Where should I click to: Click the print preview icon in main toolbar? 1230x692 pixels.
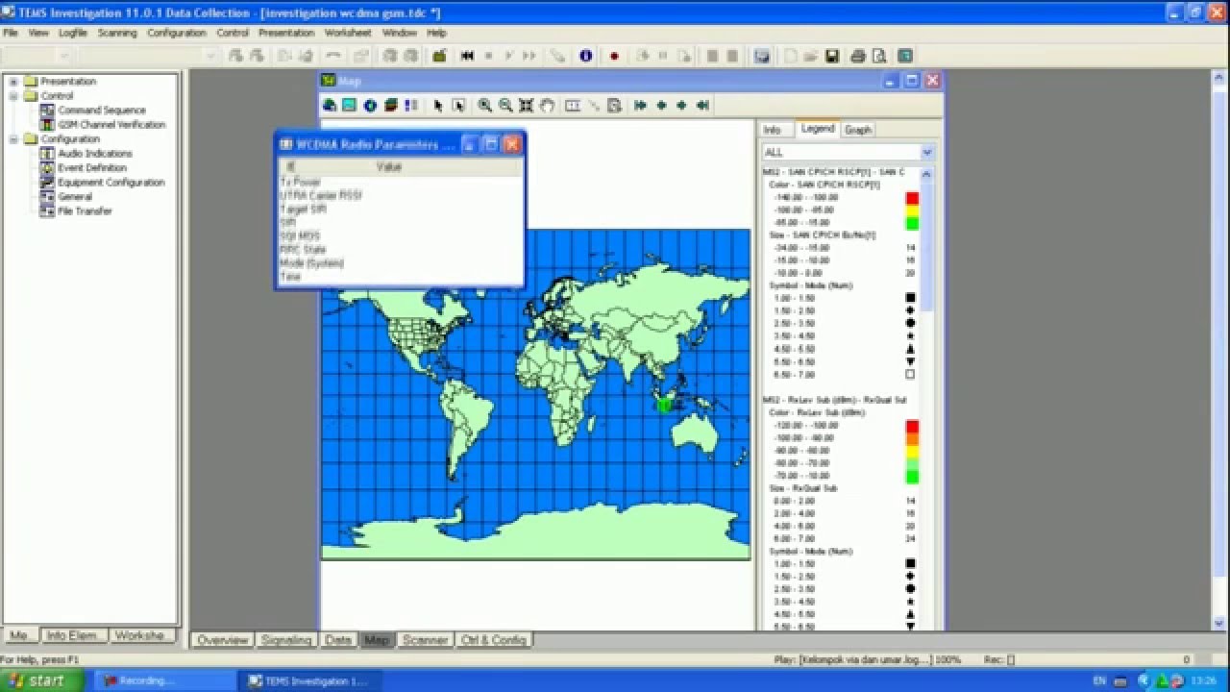(x=878, y=56)
